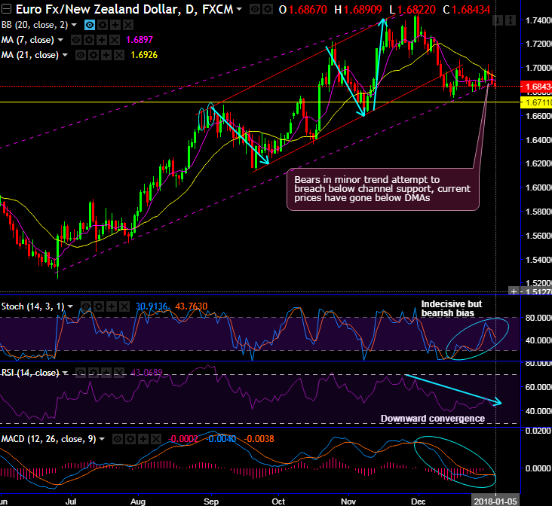Click plus icon on MA (21, close) row
Screen dimensions: 552x506
tap(106, 55)
